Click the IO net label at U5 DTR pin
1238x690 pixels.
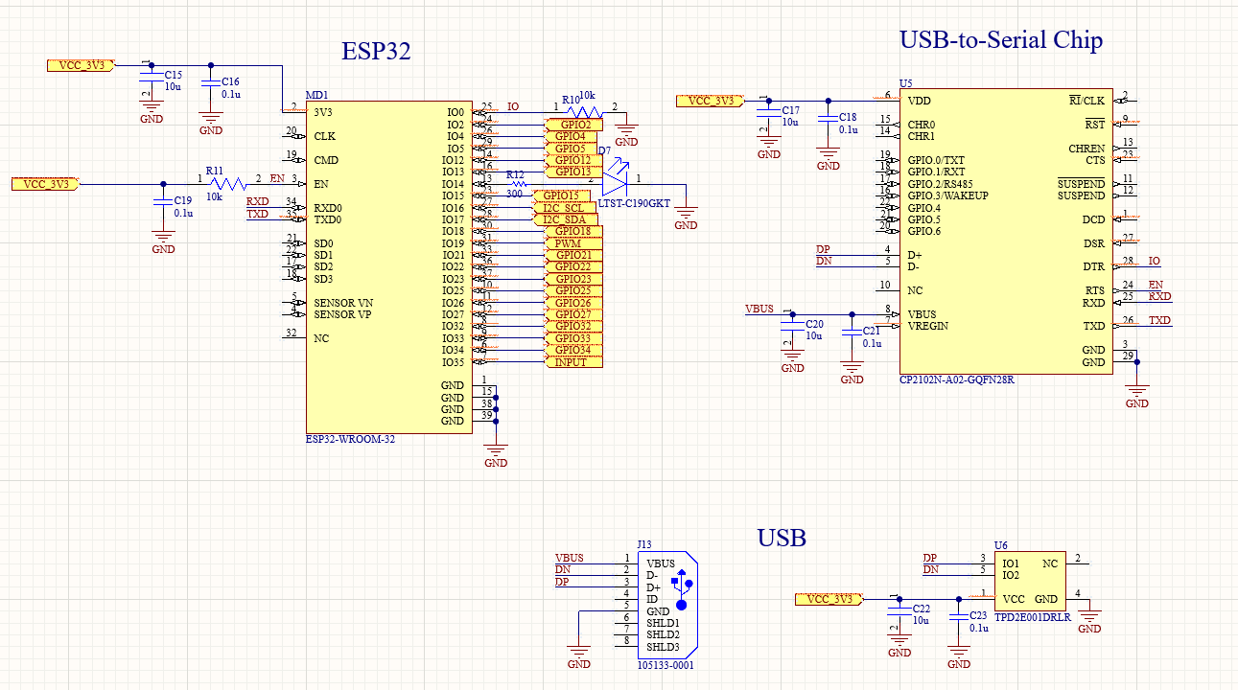tap(1155, 261)
